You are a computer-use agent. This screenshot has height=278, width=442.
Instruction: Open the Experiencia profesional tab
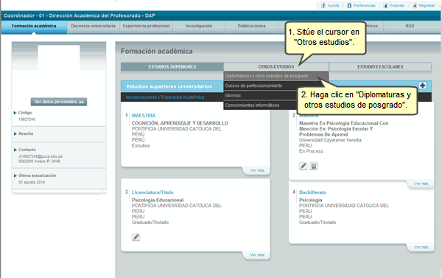146,26
